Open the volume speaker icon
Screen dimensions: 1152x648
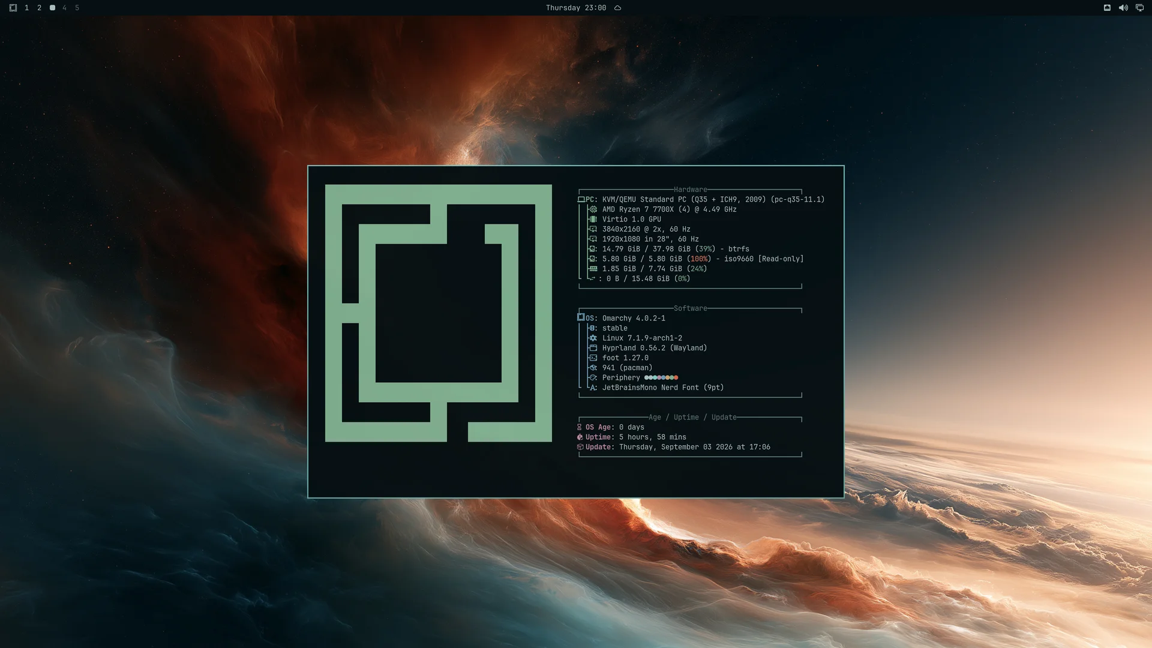(x=1123, y=8)
